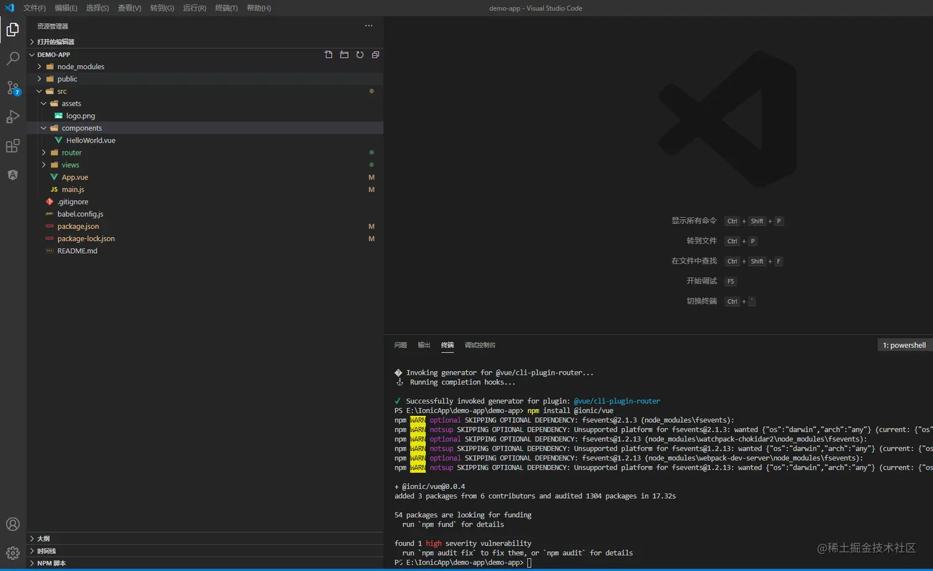The height and width of the screenshot is (571, 933).
Task: Switch to the 调试控制台 panel tab
Action: (480, 345)
